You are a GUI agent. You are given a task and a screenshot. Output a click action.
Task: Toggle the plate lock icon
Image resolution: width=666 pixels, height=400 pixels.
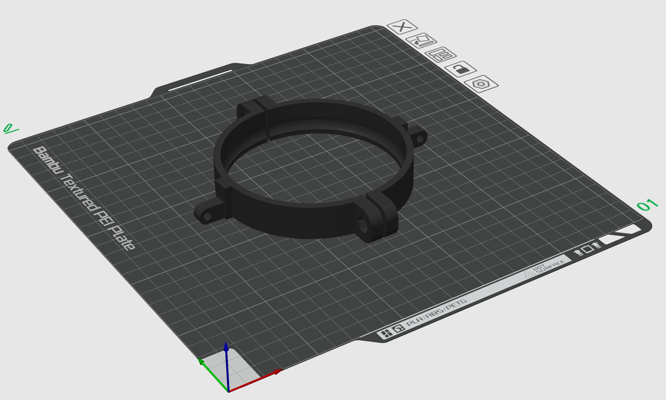(460, 69)
